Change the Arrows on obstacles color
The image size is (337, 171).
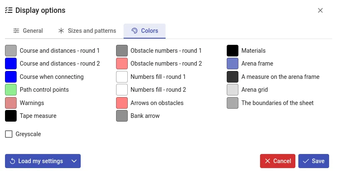[x=121, y=103]
